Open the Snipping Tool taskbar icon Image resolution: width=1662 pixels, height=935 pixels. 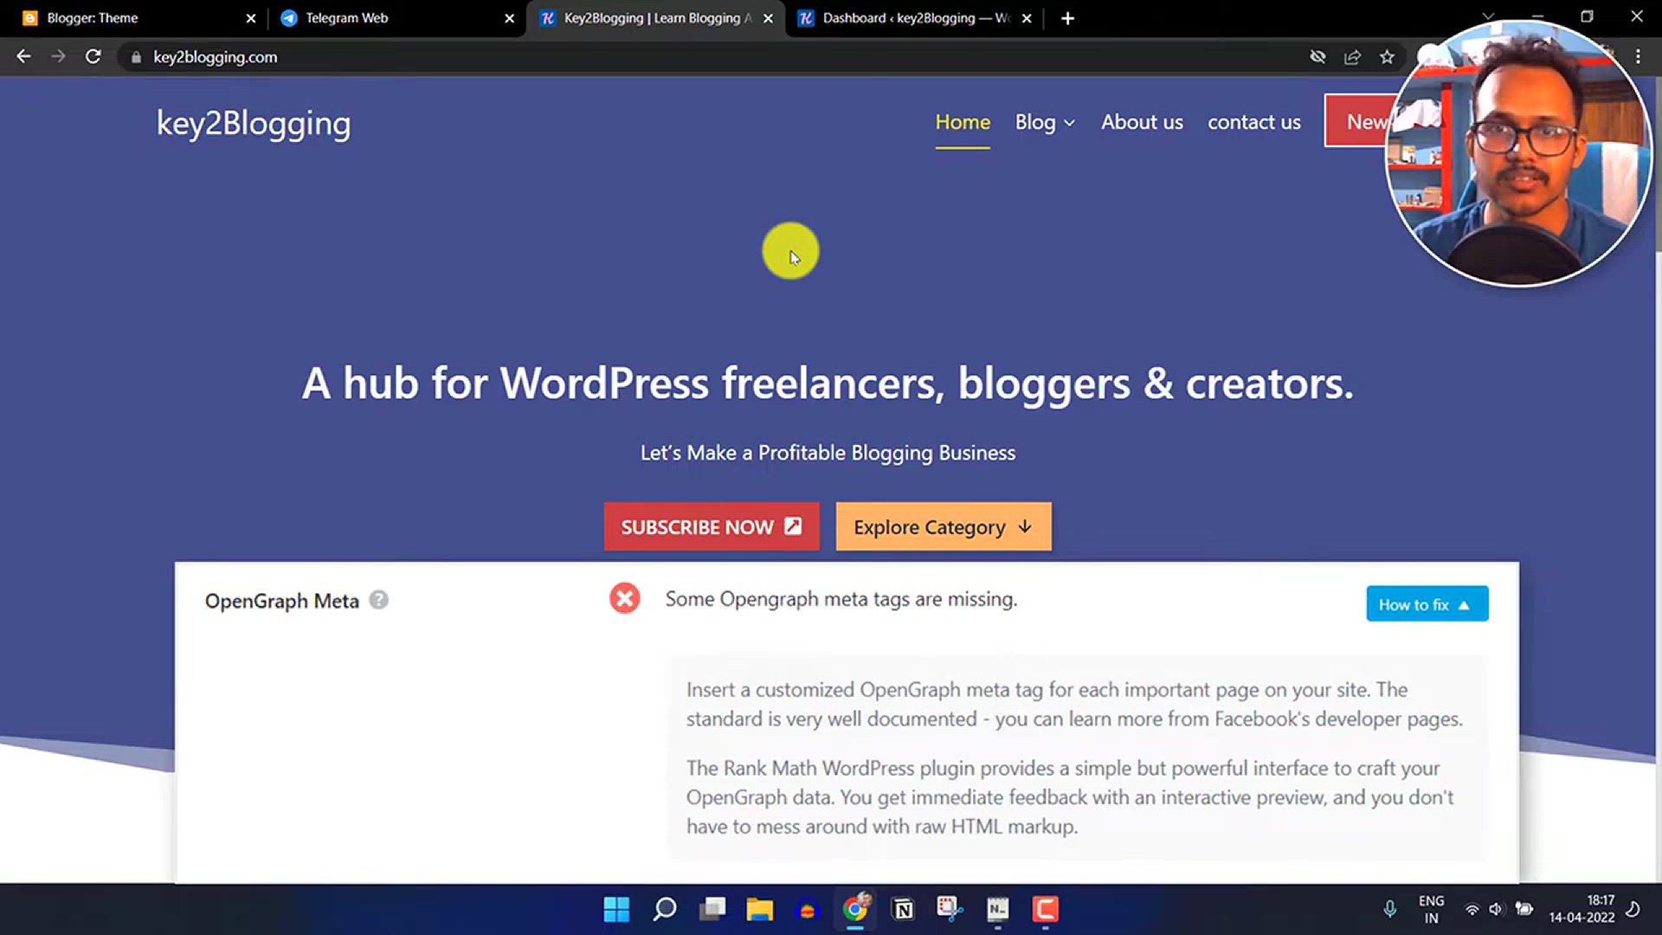click(x=950, y=909)
